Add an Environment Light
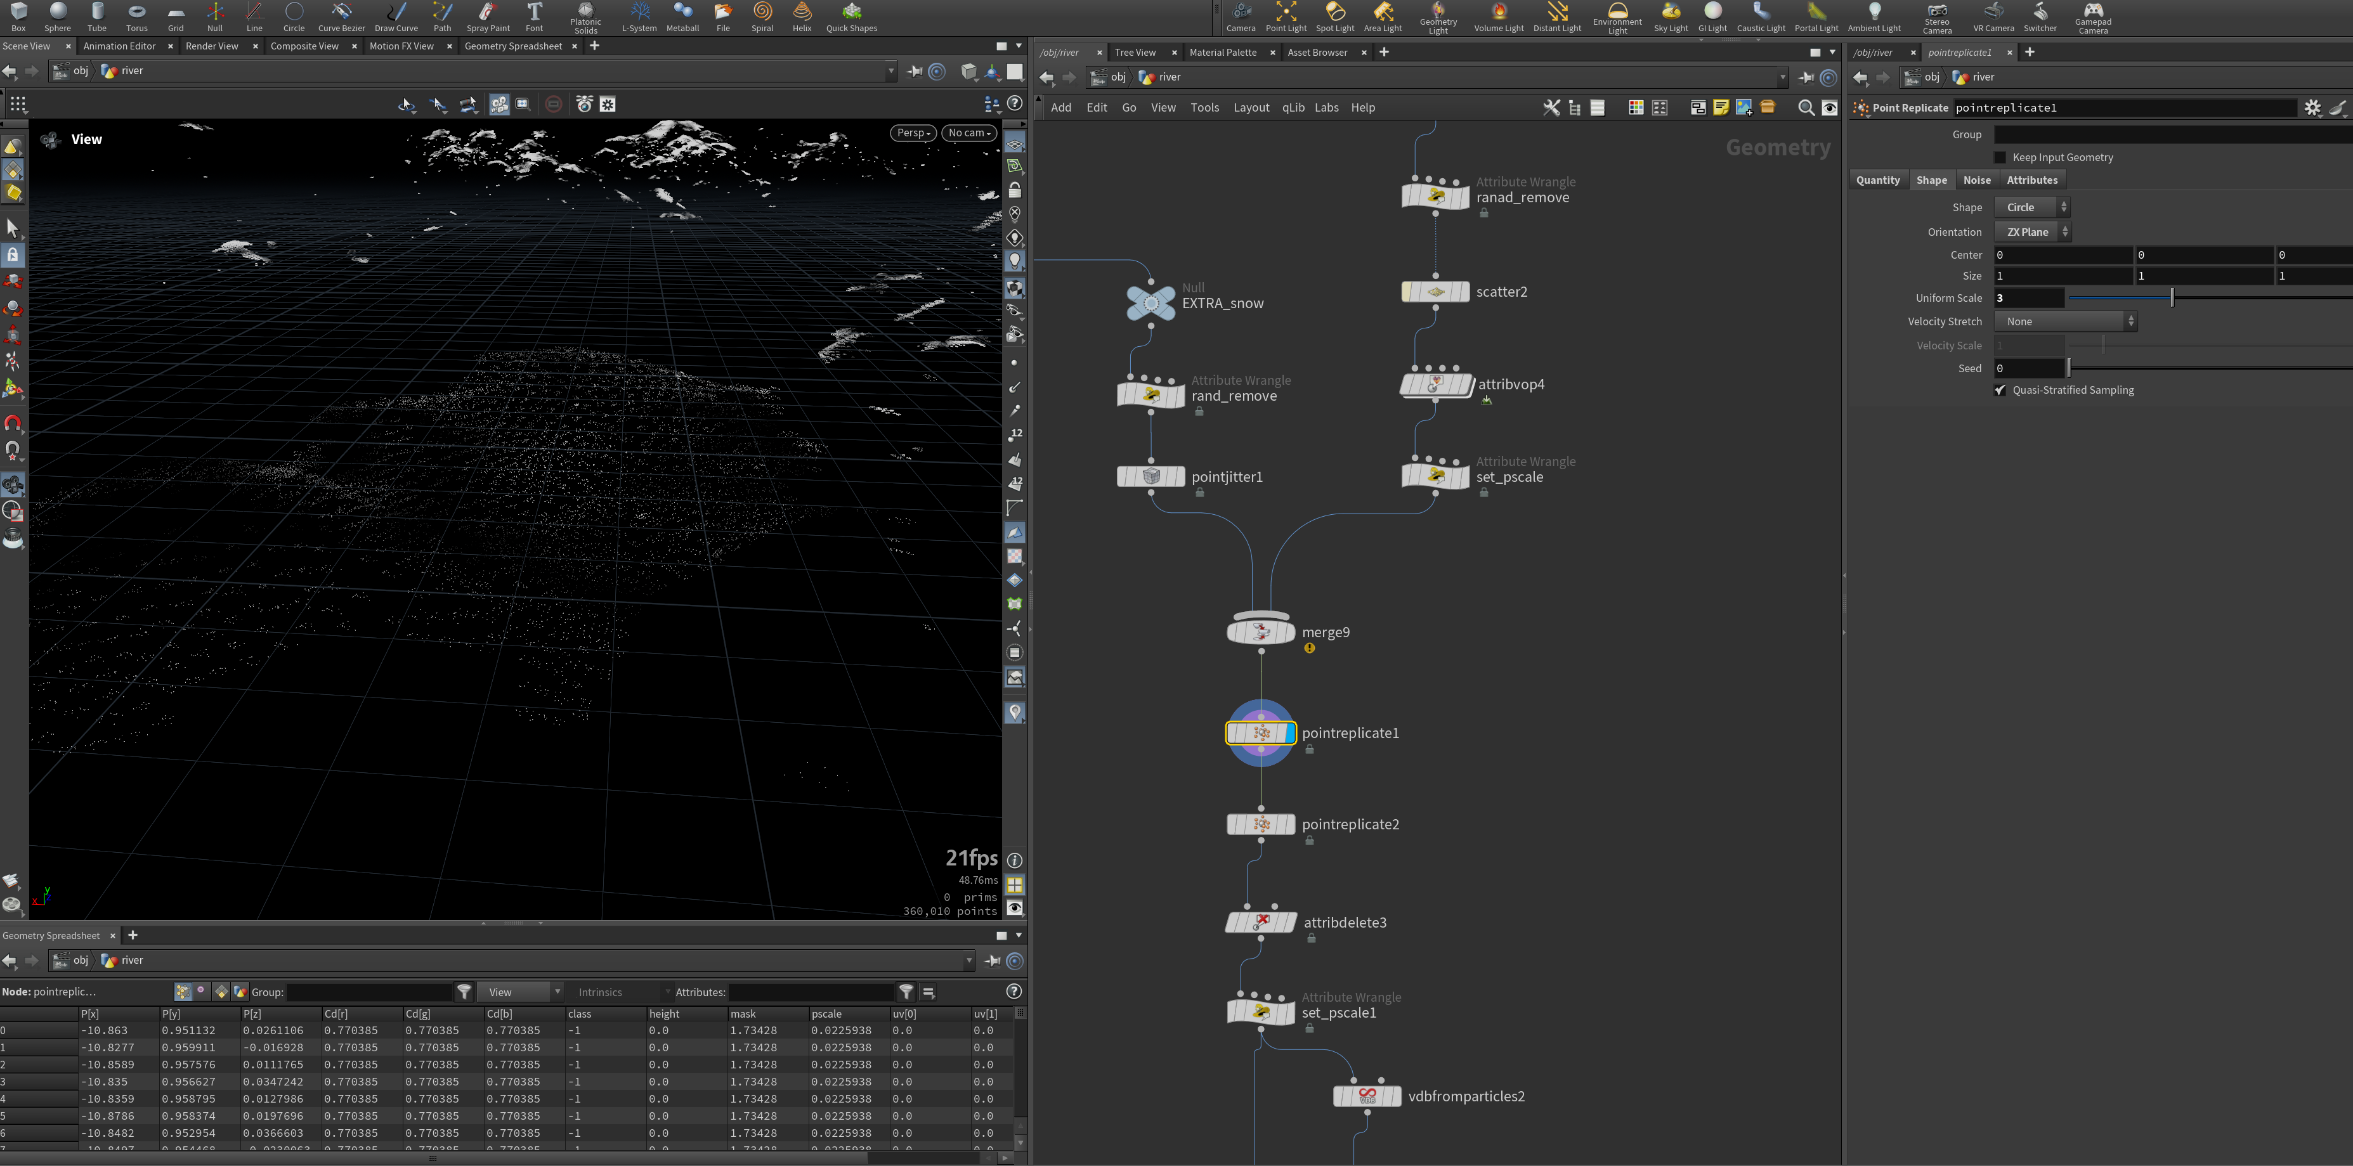This screenshot has height=1166, width=2353. coord(1618,18)
